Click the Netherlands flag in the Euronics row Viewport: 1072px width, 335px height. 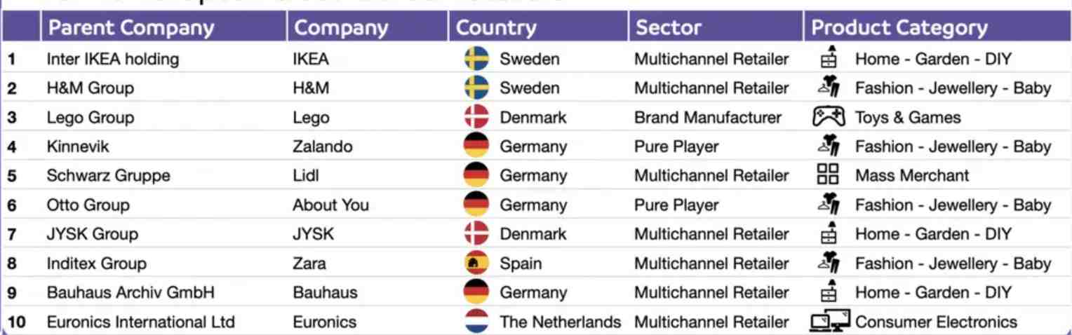point(476,322)
